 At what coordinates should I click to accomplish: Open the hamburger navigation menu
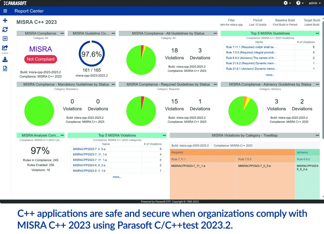(5, 11)
